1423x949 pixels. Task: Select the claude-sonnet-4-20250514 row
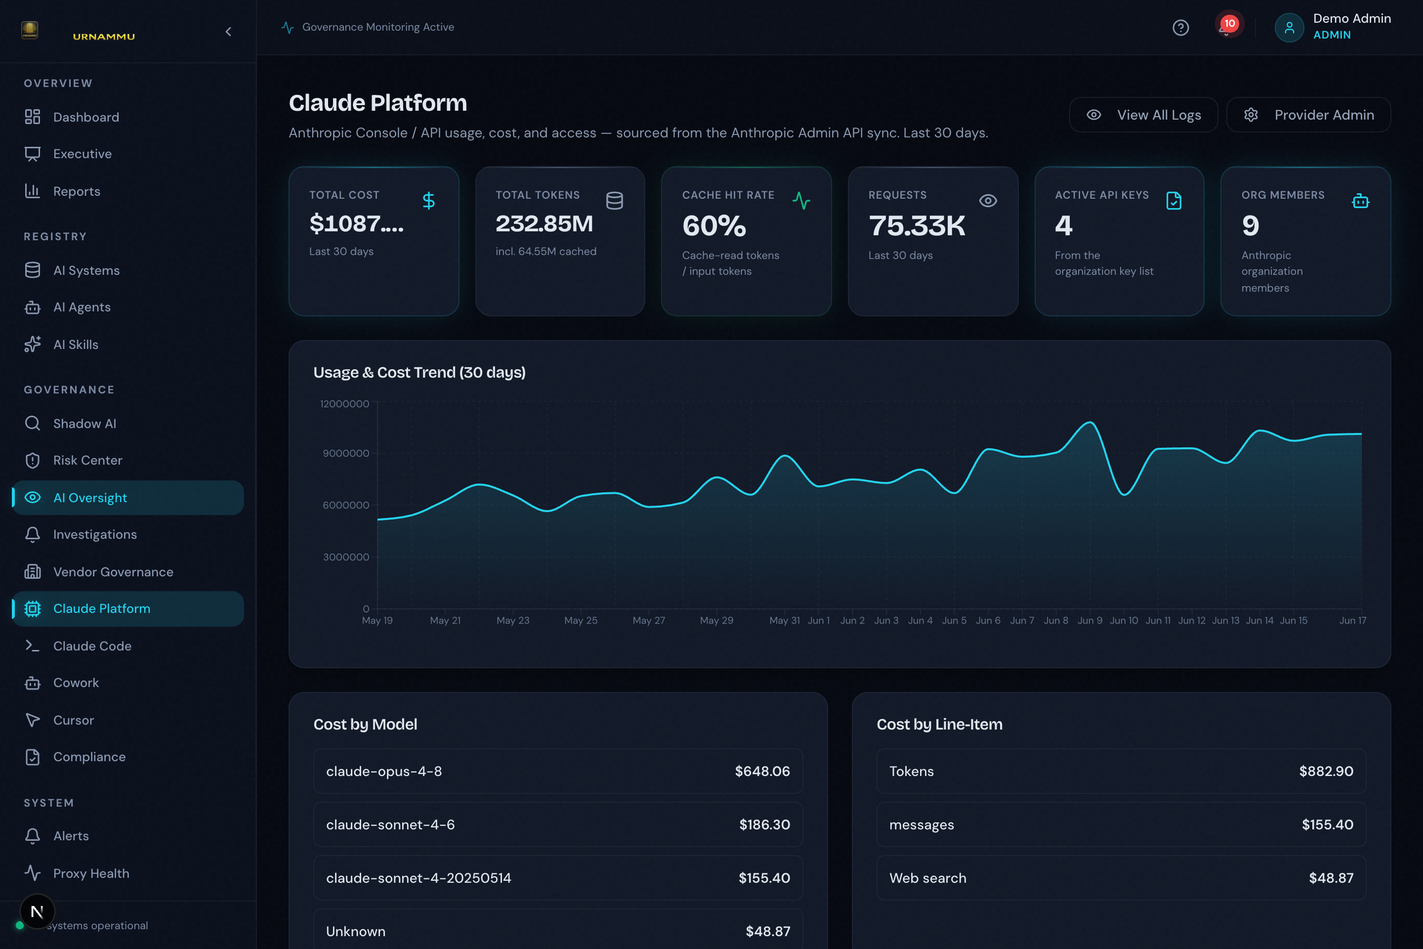(x=558, y=878)
